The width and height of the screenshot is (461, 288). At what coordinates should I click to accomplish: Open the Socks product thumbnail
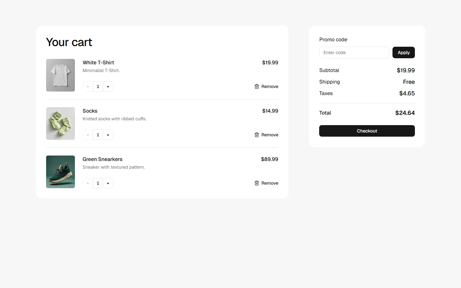coord(60,124)
